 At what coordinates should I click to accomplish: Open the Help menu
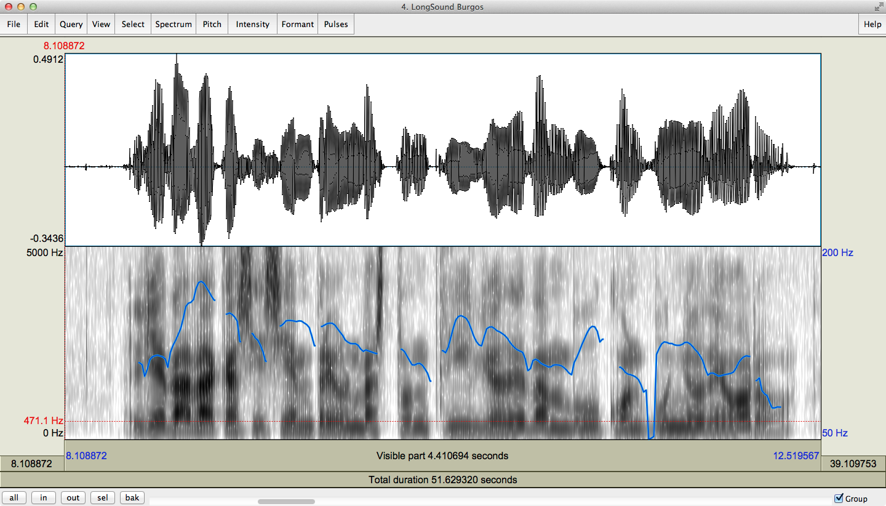[872, 24]
